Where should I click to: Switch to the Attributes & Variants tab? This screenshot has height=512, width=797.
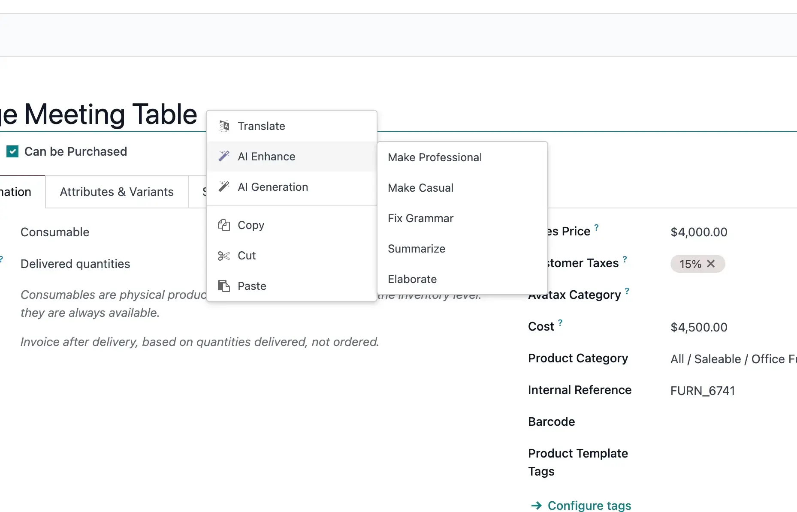(x=117, y=192)
